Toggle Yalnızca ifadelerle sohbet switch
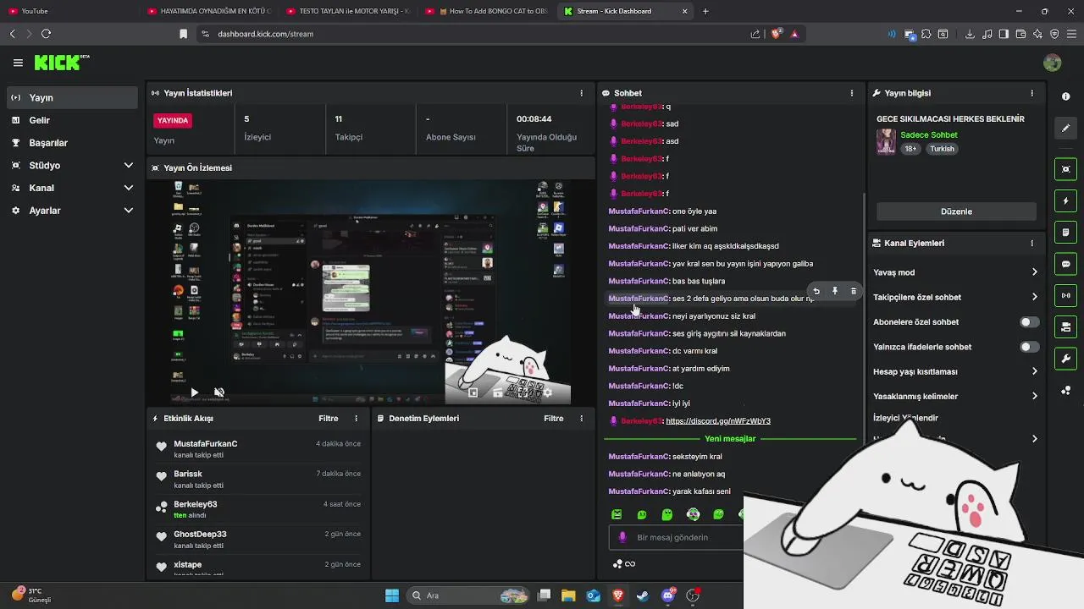Viewport: 1084px width, 609px height. [x=1029, y=347]
